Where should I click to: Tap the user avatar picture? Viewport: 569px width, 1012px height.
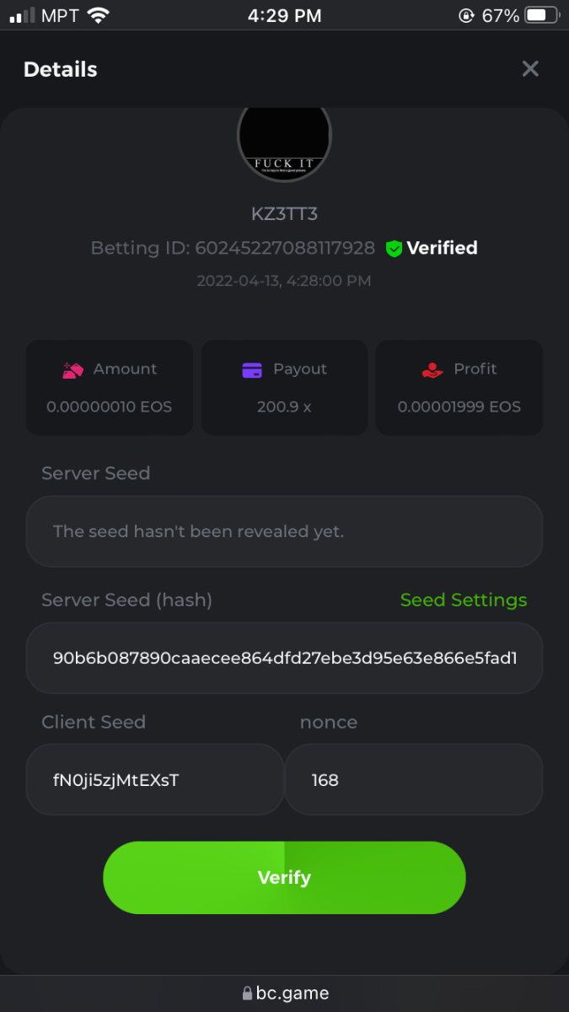coord(284,142)
